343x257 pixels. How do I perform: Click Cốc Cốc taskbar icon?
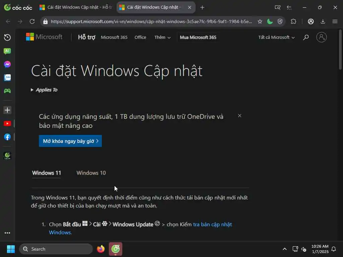click(x=116, y=249)
